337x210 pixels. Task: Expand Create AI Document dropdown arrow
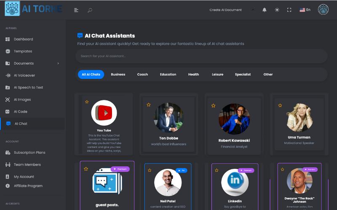click(x=253, y=10)
